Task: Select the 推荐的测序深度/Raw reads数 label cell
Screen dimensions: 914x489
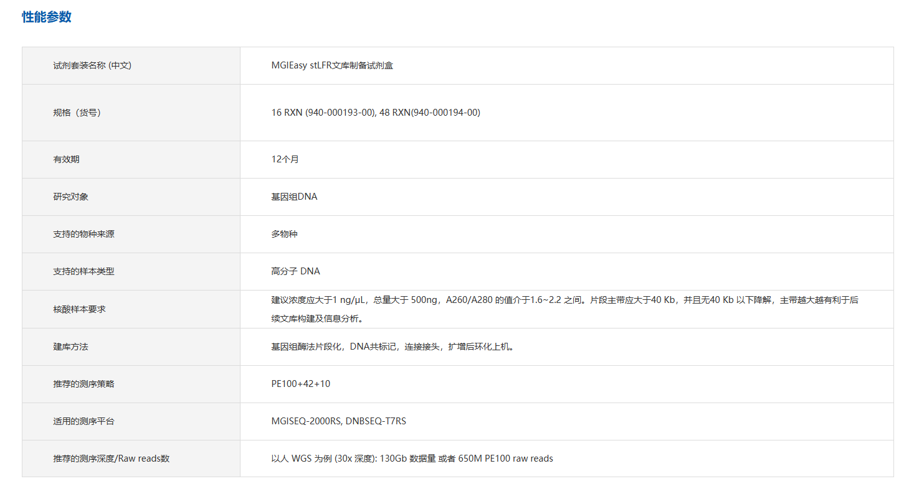Action: click(131, 459)
